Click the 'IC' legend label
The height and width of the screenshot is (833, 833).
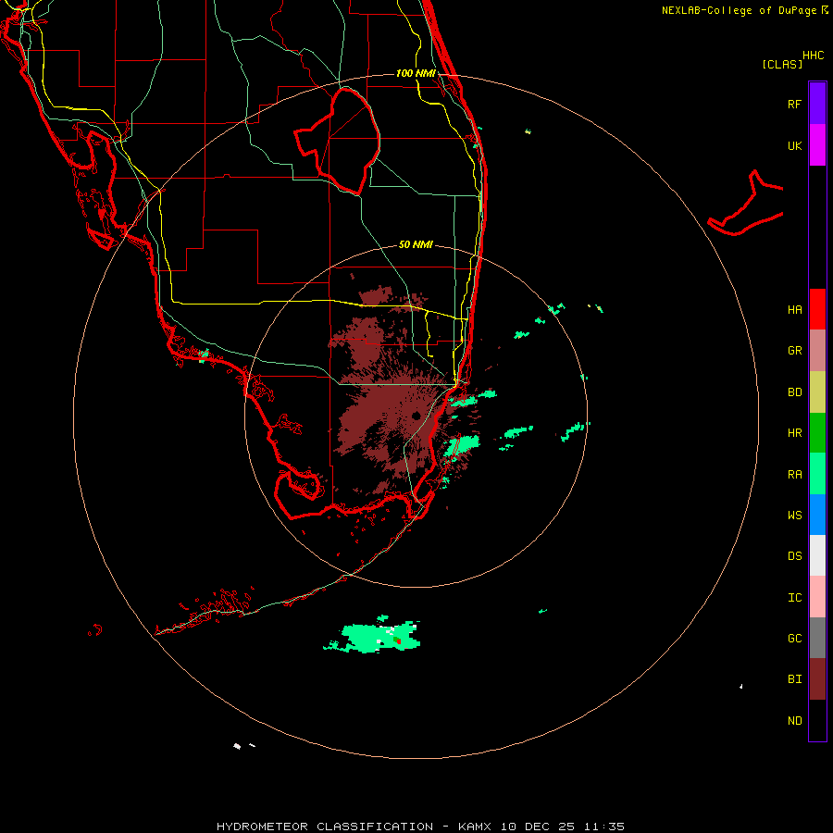coord(794,598)
